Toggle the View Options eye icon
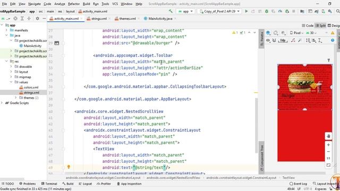Screen dimensions: 340x191 (268, 40)
